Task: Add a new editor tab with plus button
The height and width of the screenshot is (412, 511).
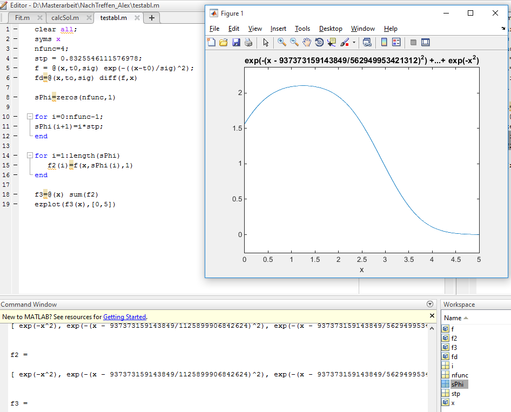Action: tap(152, 18)
